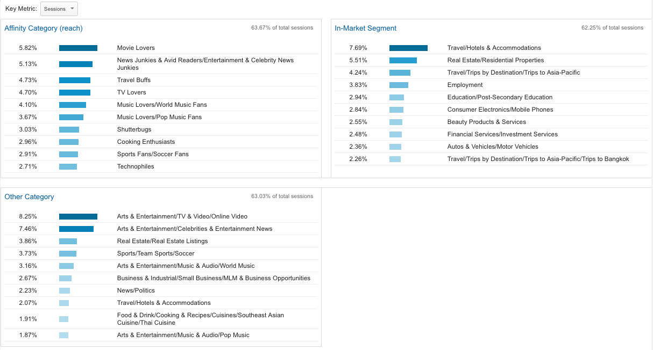Open the Key Metric Sessions dropdown
The height and width of the screenshot is (350, 653).
[x=59, y=9]
